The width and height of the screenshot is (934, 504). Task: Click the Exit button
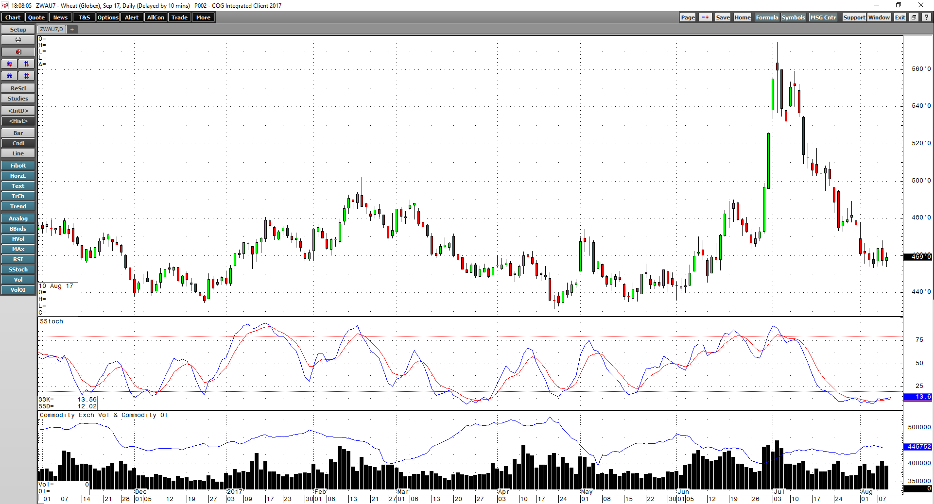(900, 17)
